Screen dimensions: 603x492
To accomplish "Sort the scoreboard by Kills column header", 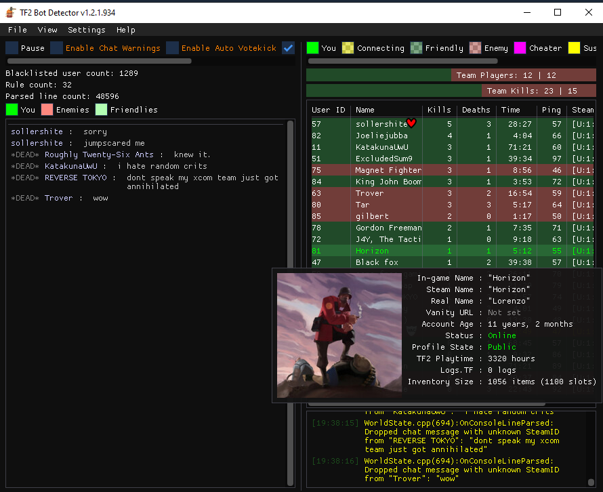I will click(x=439, y=110).
